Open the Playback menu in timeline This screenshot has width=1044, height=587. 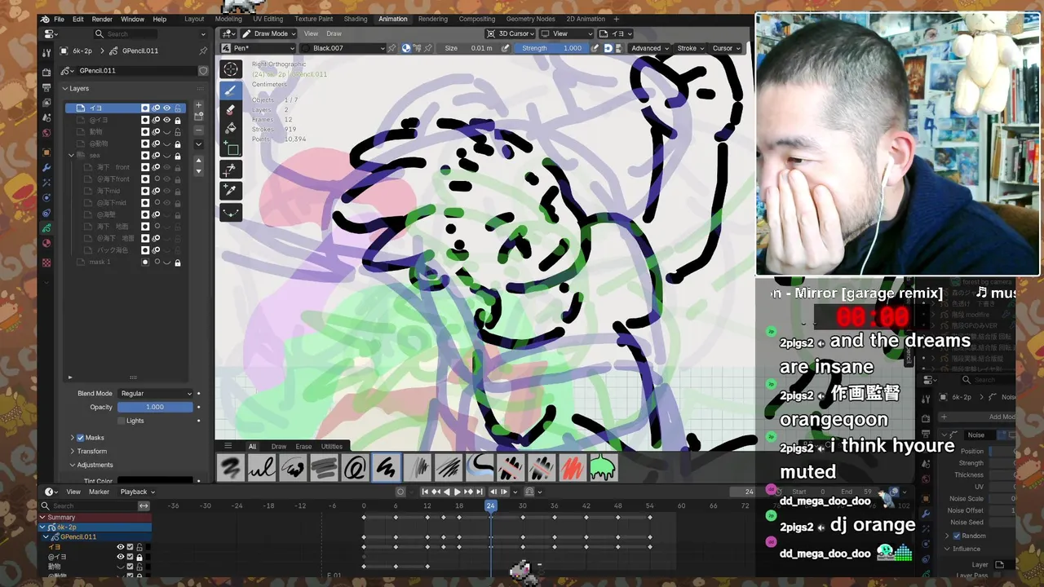(137, 492)
